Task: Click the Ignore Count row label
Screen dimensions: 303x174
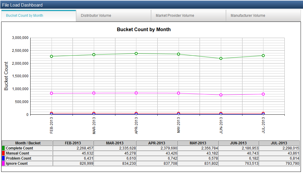Action: [x=16, y=164]
